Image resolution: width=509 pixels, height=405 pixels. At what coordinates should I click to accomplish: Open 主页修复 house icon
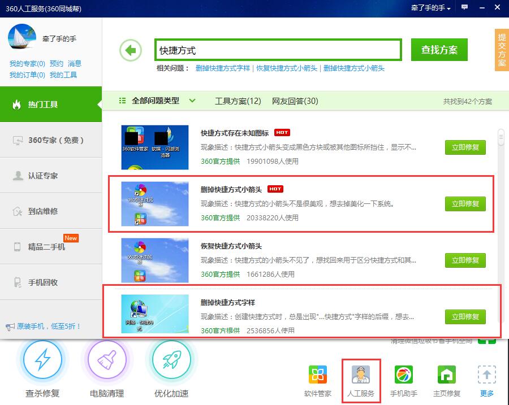pyautogui.click(x=447, y=374)
